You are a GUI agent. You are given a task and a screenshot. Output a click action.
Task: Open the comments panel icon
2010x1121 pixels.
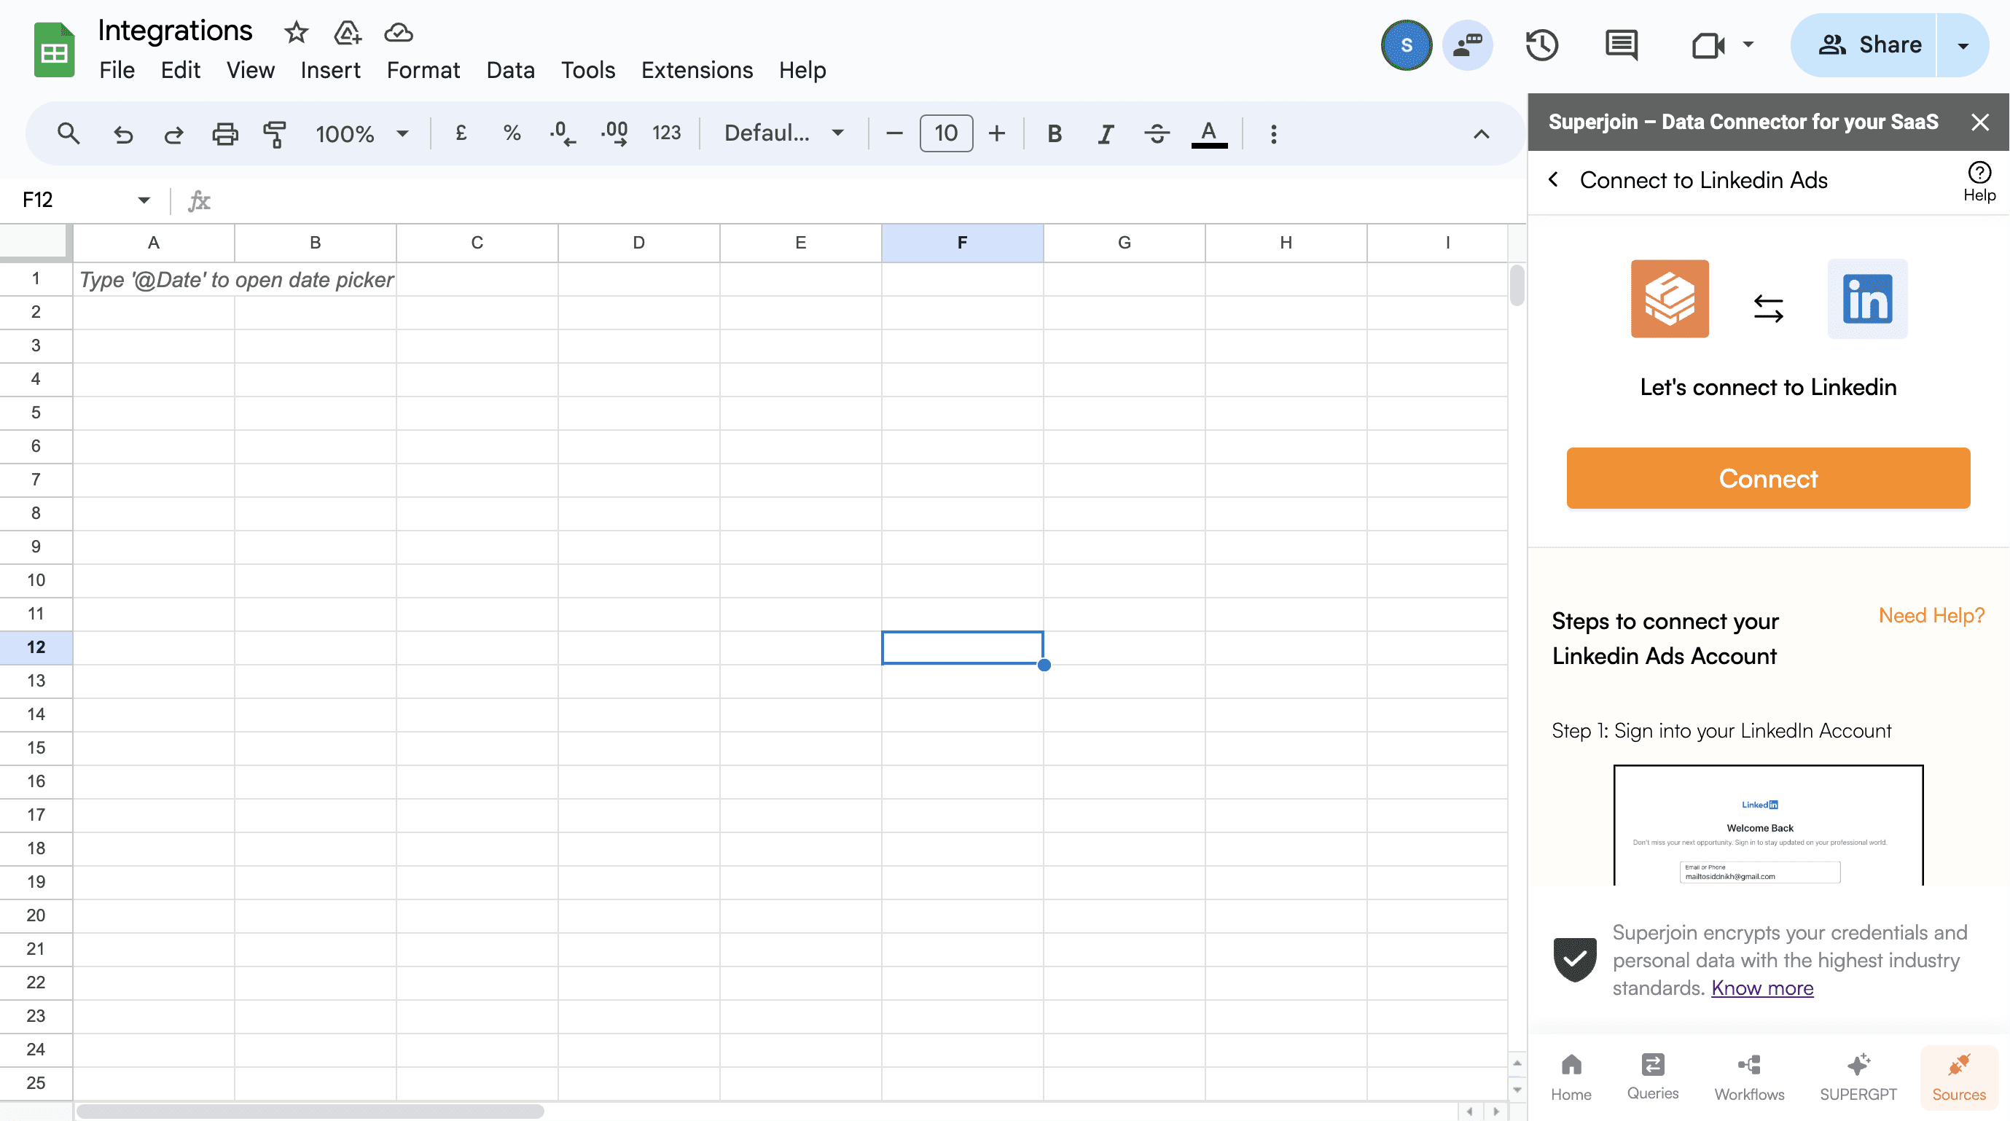pos(1622,44)
